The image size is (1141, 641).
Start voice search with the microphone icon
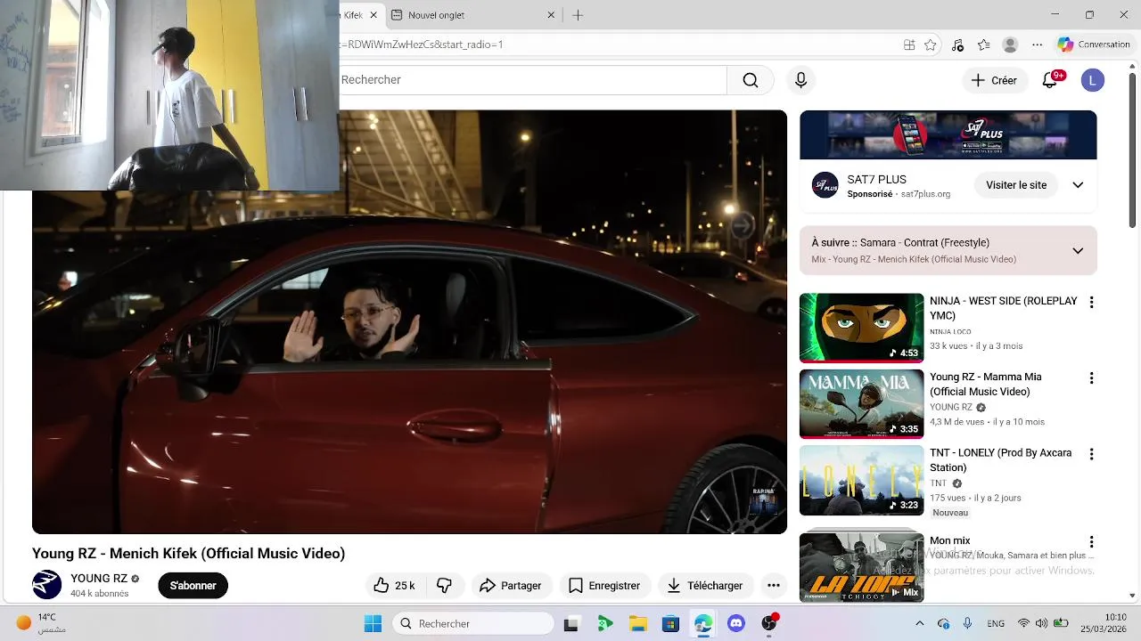(800, 80)
